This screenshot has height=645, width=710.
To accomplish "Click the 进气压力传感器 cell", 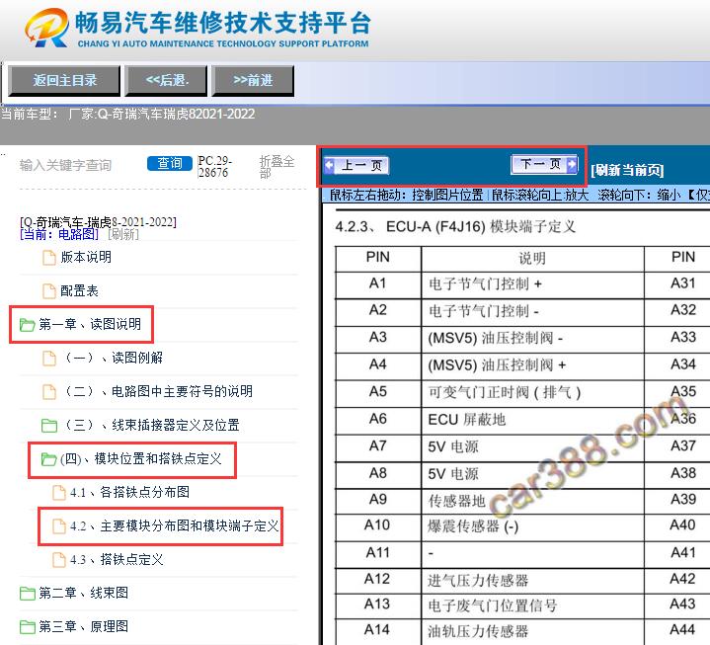I will click(532, 580).
